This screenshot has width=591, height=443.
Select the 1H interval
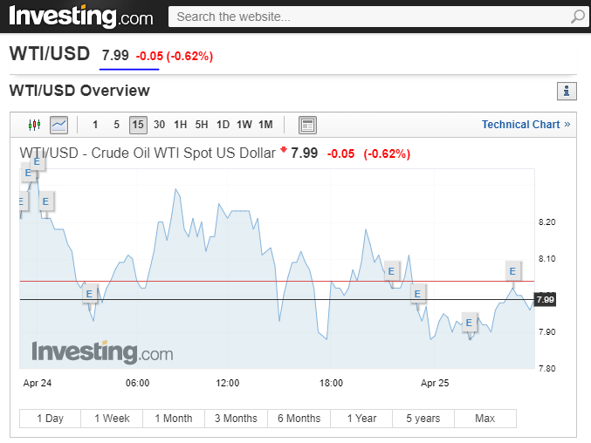tap(180, 125)
